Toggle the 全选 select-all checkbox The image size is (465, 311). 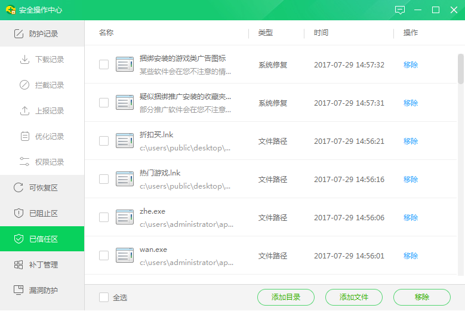click(x=104, y=297)
